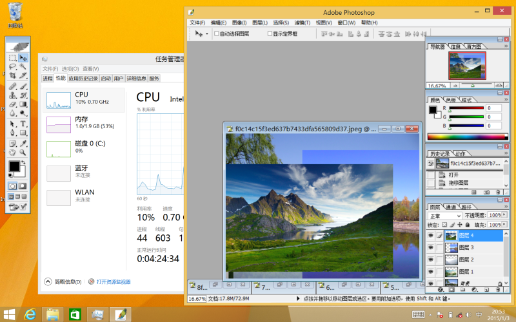This screenshot has height=322, width=516.
Task: Click the foreground color swatch in toolbox
Action: click(x=14, y=166)
